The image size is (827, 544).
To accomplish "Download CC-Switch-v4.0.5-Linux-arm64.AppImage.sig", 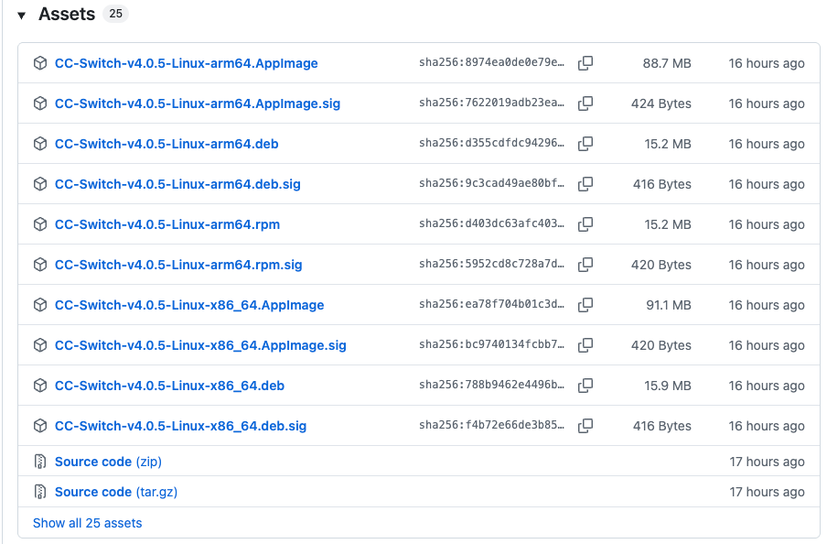I will pyautogui.click(x=198, y=103).
